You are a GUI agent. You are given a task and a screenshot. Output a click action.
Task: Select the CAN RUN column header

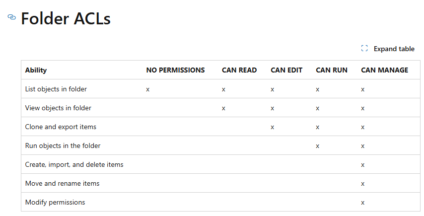click(332, 70)
